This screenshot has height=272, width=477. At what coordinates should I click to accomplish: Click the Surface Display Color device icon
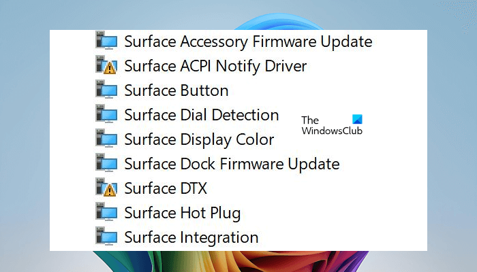coord(108,139)
